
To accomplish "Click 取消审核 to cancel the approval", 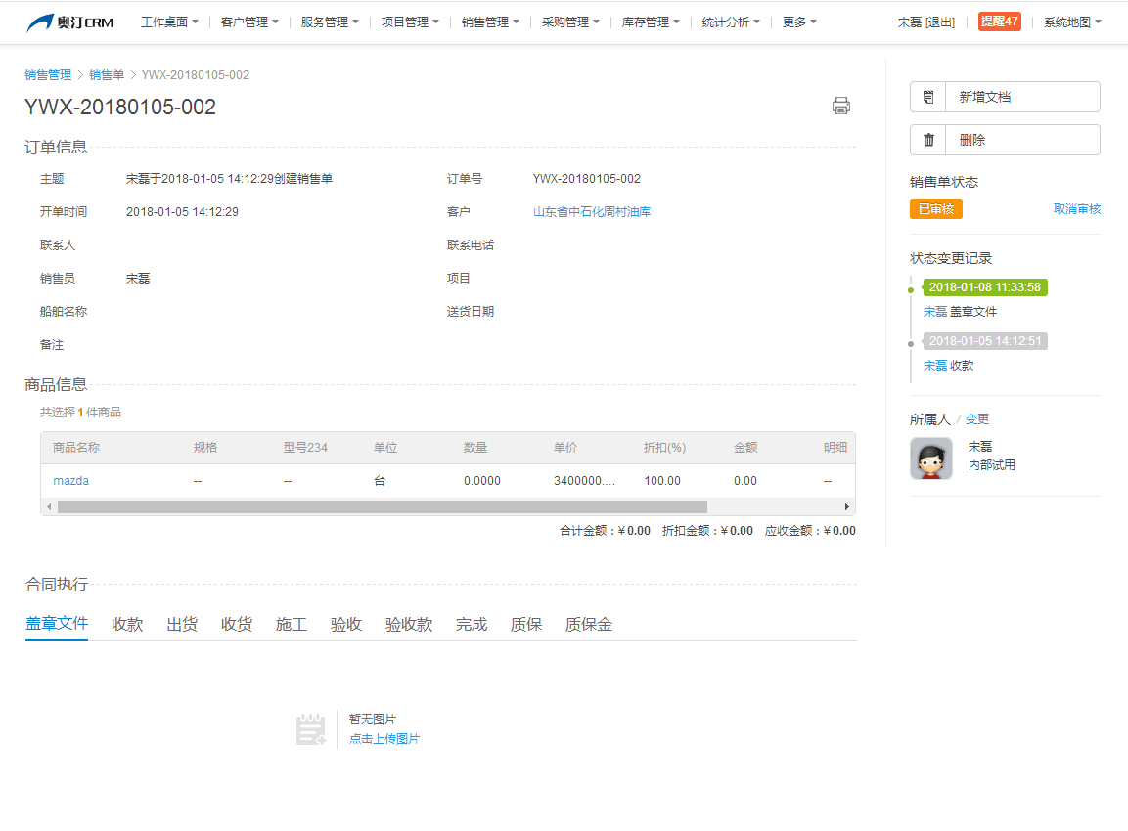I will click(1076, 209).
